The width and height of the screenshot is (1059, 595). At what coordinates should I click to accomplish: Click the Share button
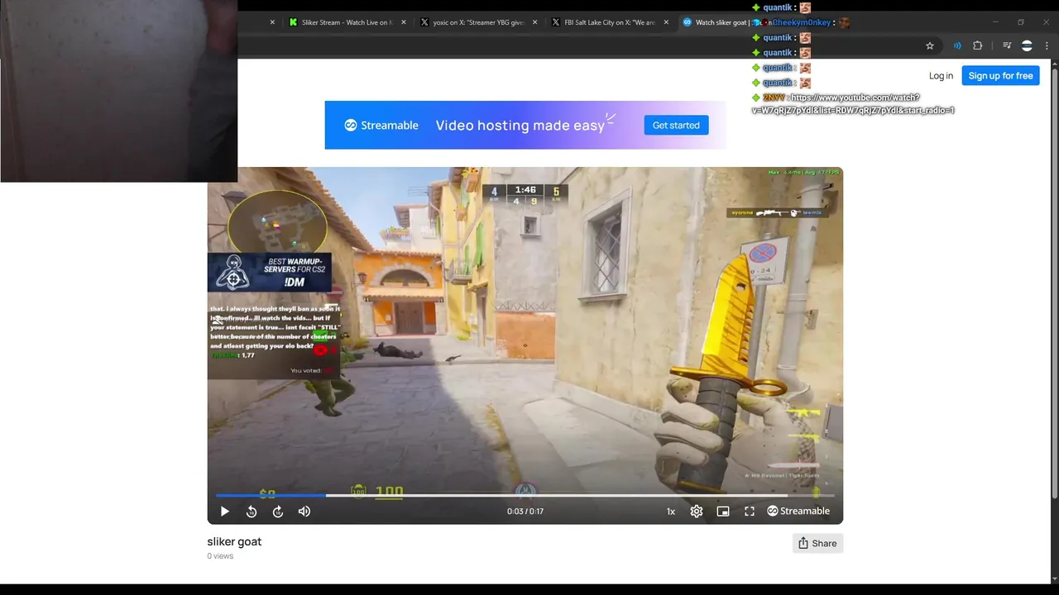tap(817, 543)
